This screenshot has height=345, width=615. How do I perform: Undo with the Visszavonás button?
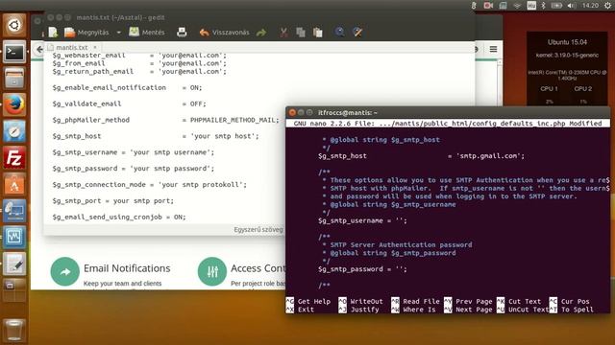[x=224, y=33]
